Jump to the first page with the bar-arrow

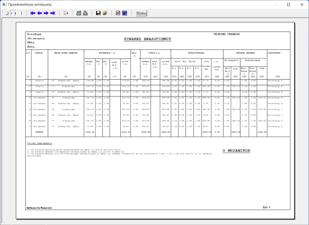pos(33,13)
